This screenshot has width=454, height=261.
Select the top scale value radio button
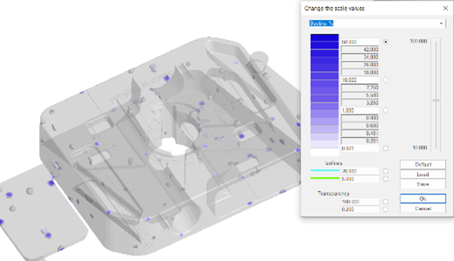(x=386, y=42)
